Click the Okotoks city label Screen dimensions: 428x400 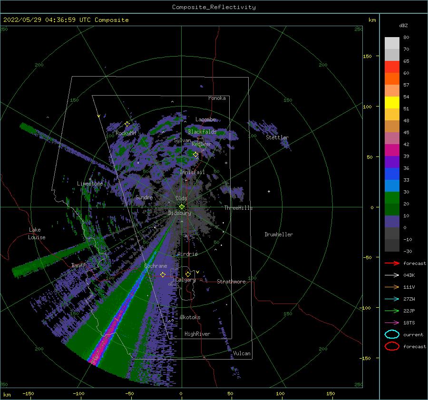190,317
